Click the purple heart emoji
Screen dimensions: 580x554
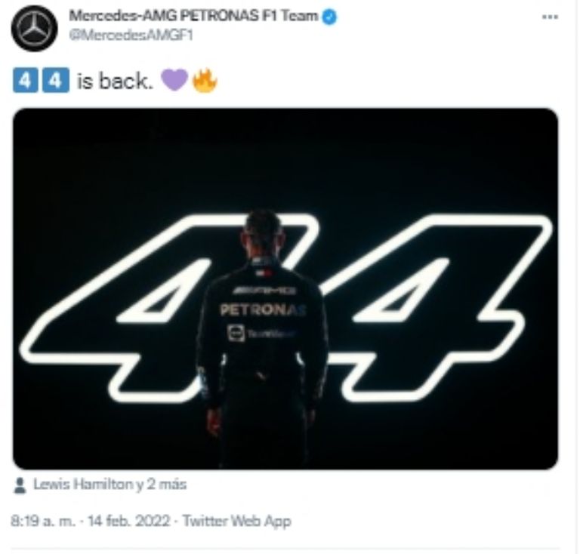point(174,81)
